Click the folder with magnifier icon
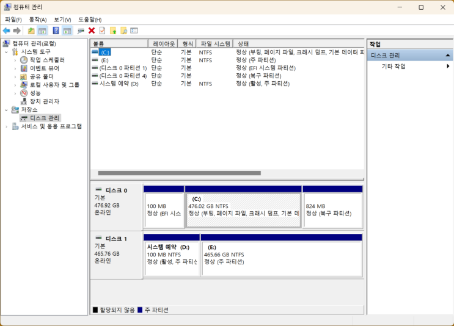The image size is (454, 326). click(123, 31)
